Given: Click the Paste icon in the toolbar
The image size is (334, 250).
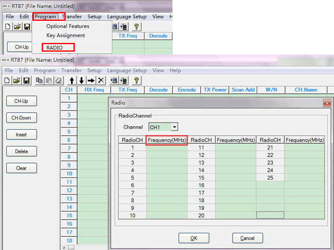Looking at the screenshot, I should click(x=49, y=80).
